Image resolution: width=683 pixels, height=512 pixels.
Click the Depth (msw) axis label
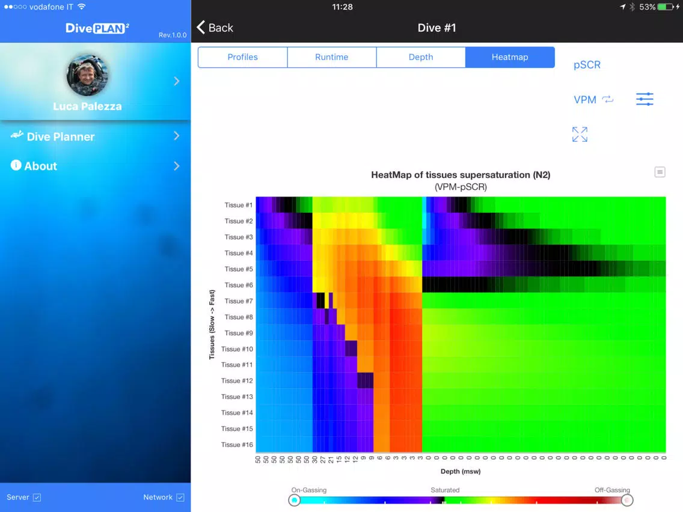(x=461, y=472)
